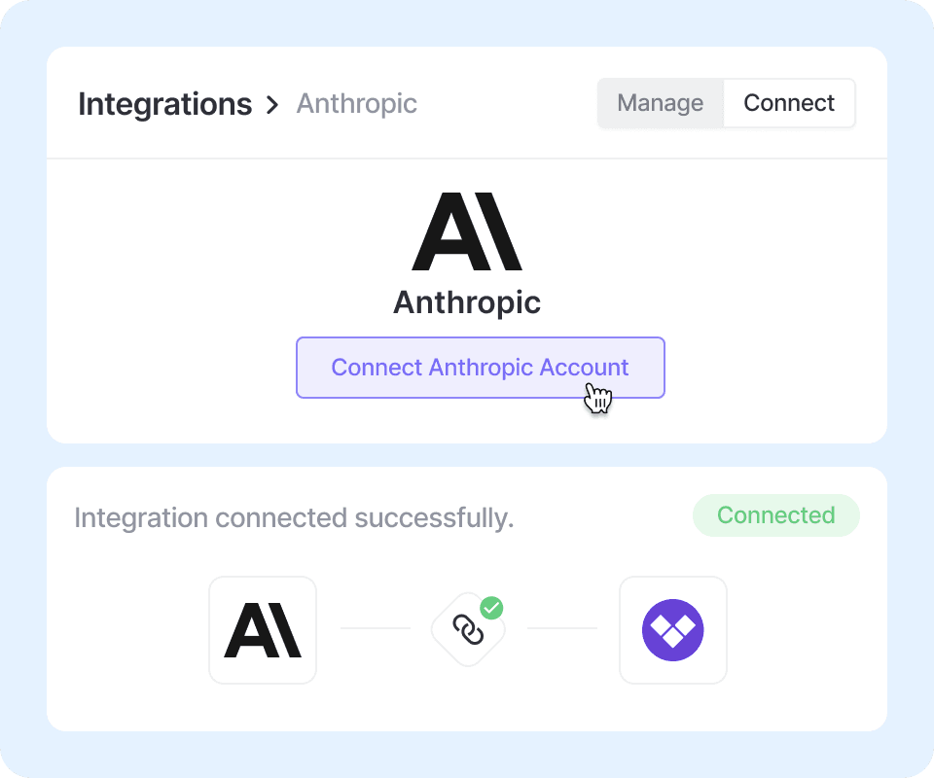934x778 pixels.
Task: Click the divider line under the Integrations header
Action: coord(467,159)
